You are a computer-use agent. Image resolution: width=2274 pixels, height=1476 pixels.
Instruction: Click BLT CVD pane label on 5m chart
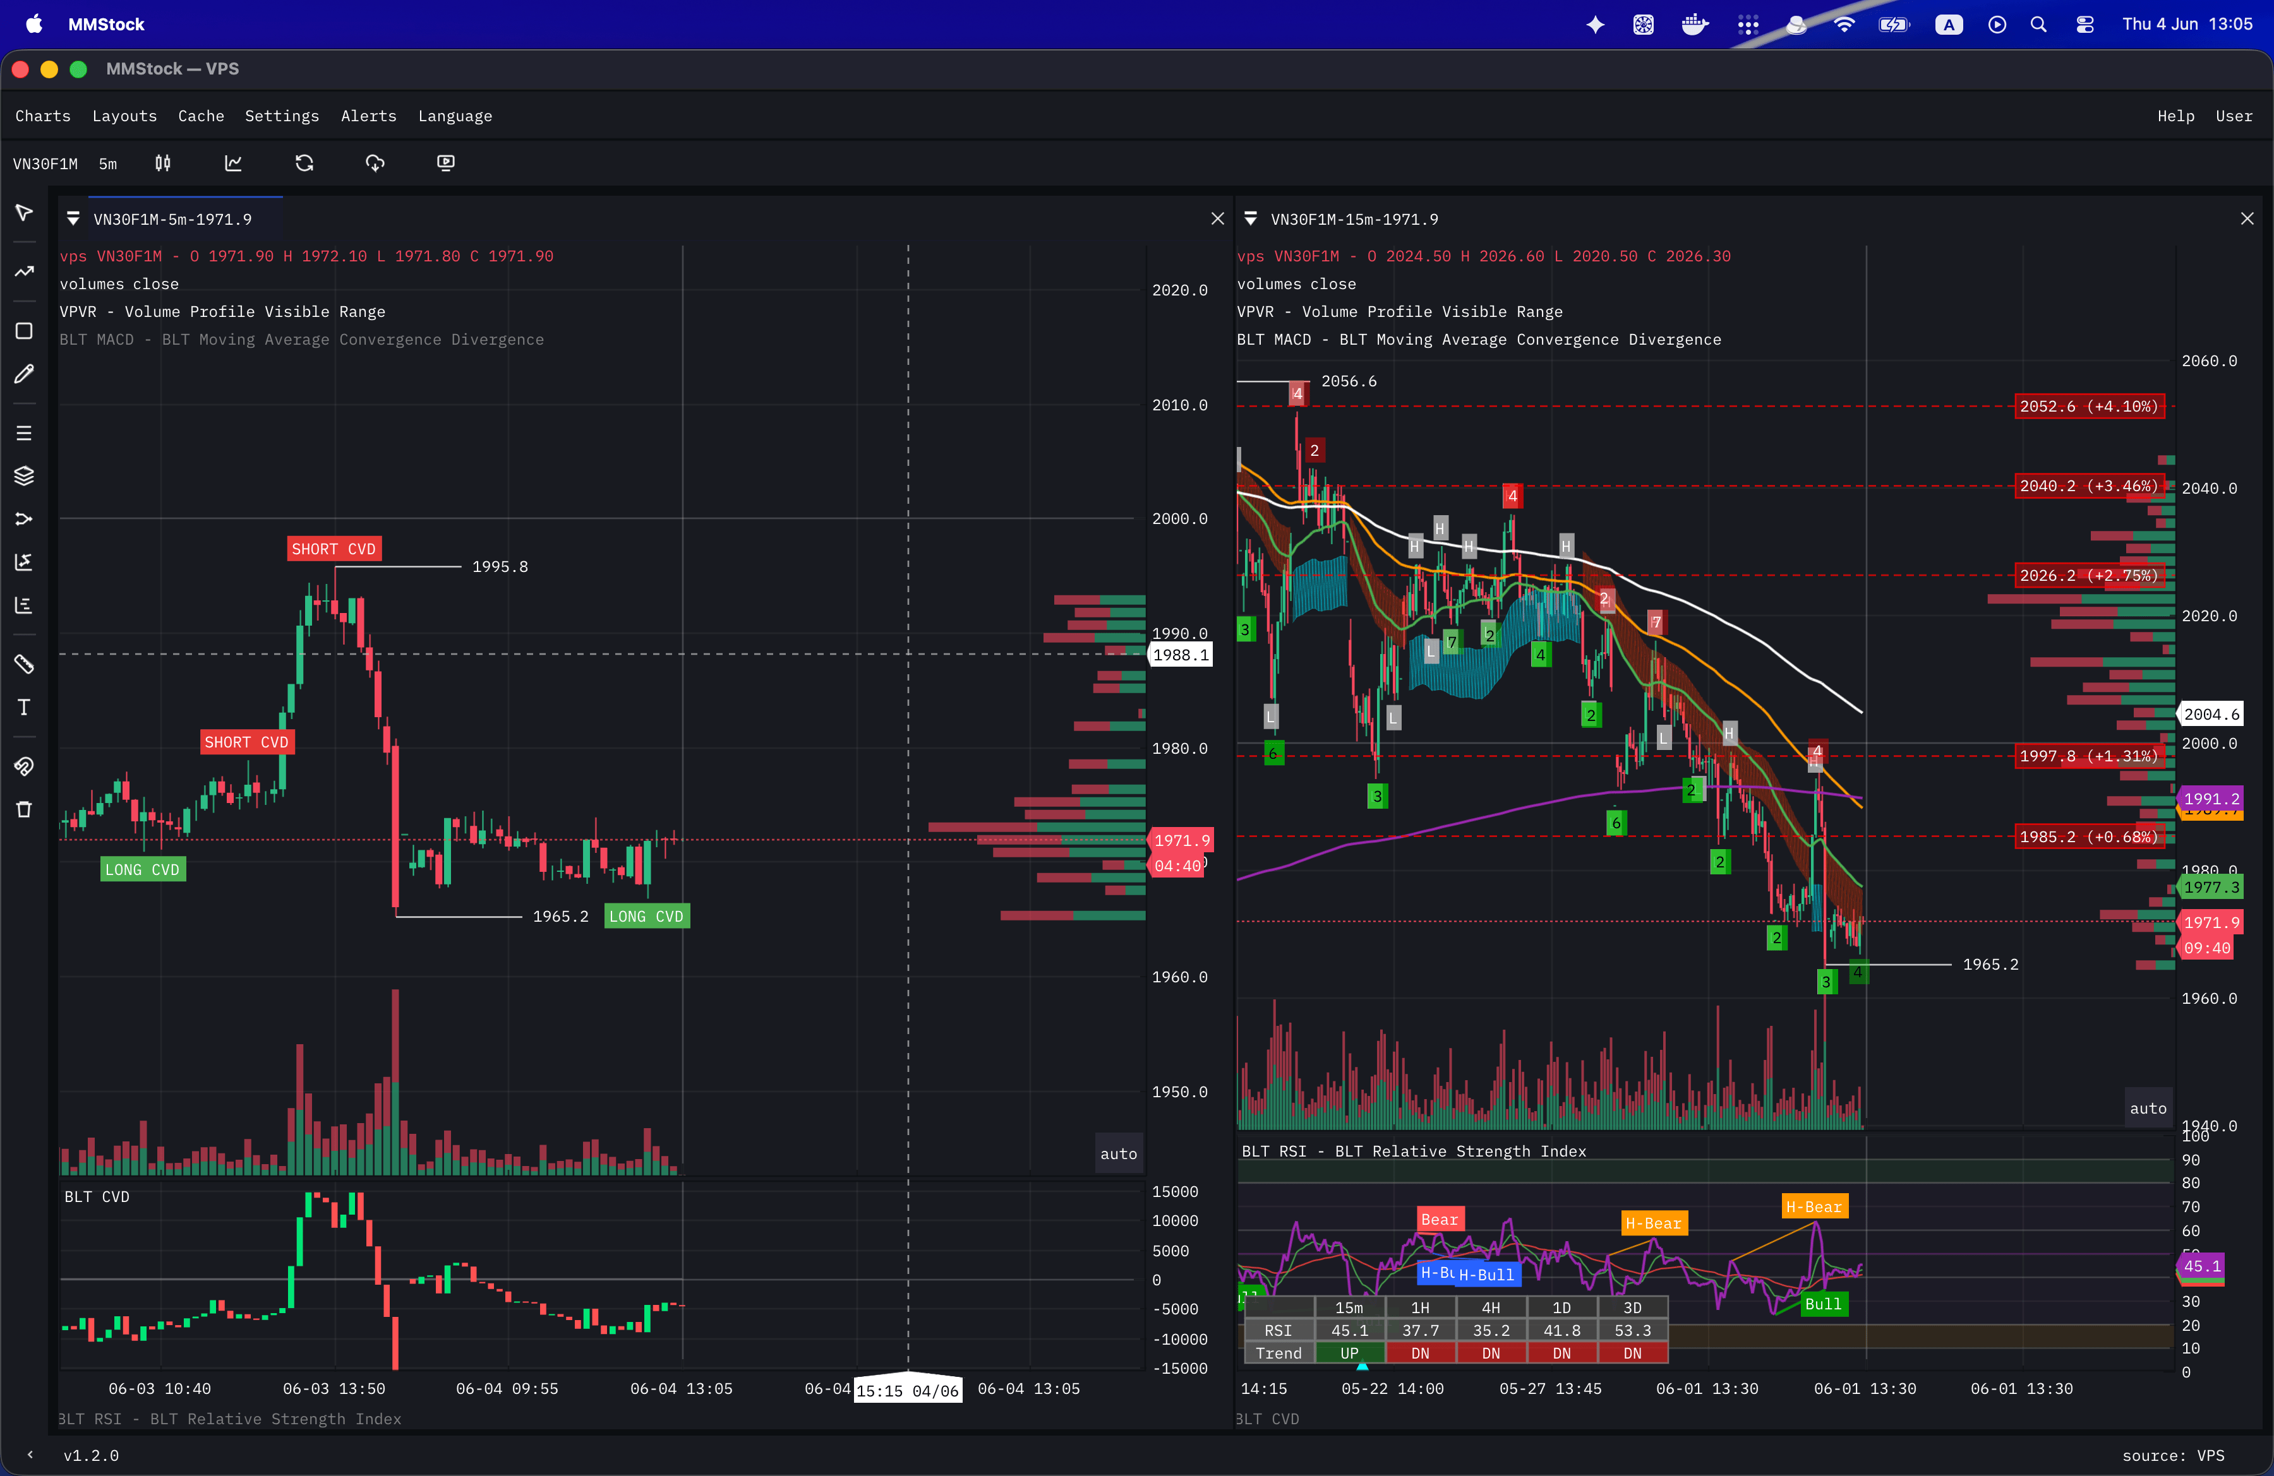97,1197
